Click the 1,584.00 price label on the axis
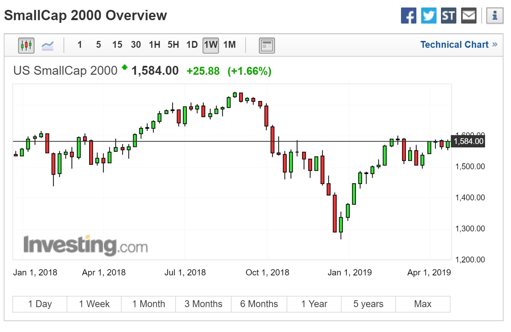Screen dimensions: 511x332 [468, 141]
